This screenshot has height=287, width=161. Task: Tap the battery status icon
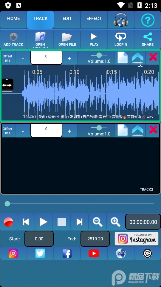tap(140, 5)
